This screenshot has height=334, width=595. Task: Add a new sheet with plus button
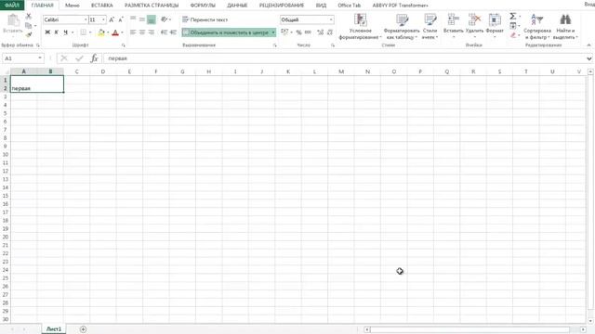(x=83, y=329)
